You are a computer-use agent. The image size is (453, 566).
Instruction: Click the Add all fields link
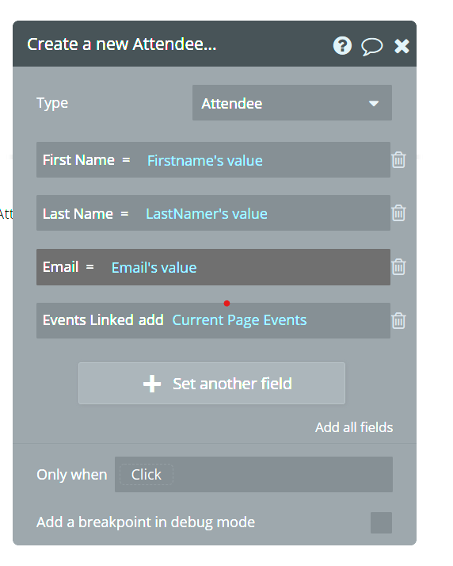[x=354, y=427]
